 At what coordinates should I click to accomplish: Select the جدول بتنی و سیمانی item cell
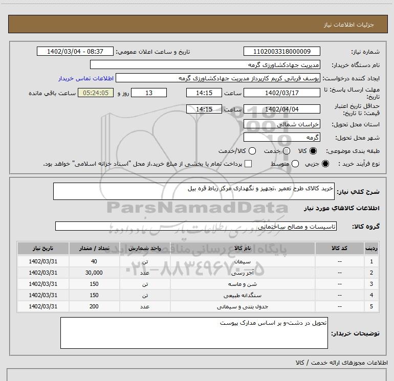click(x=243, y=307)
